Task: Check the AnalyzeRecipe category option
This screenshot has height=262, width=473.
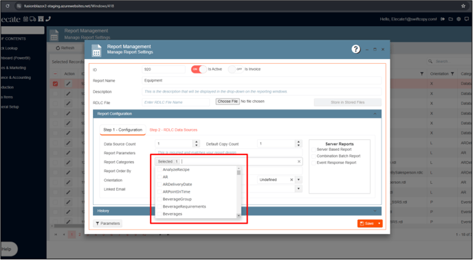Action: pyautogui.click(x=159, y=169)
